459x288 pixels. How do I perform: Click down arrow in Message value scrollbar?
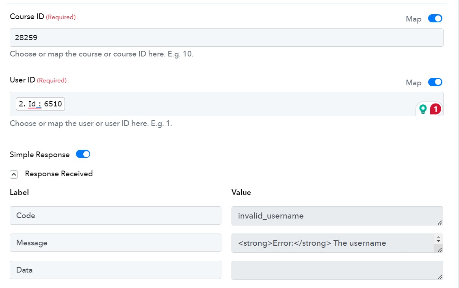tap(438, 241)
